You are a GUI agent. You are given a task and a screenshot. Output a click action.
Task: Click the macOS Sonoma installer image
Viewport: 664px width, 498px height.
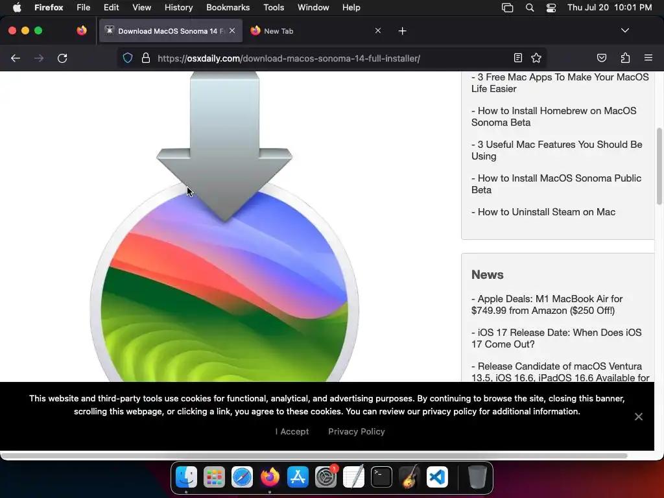click(224, 226)
